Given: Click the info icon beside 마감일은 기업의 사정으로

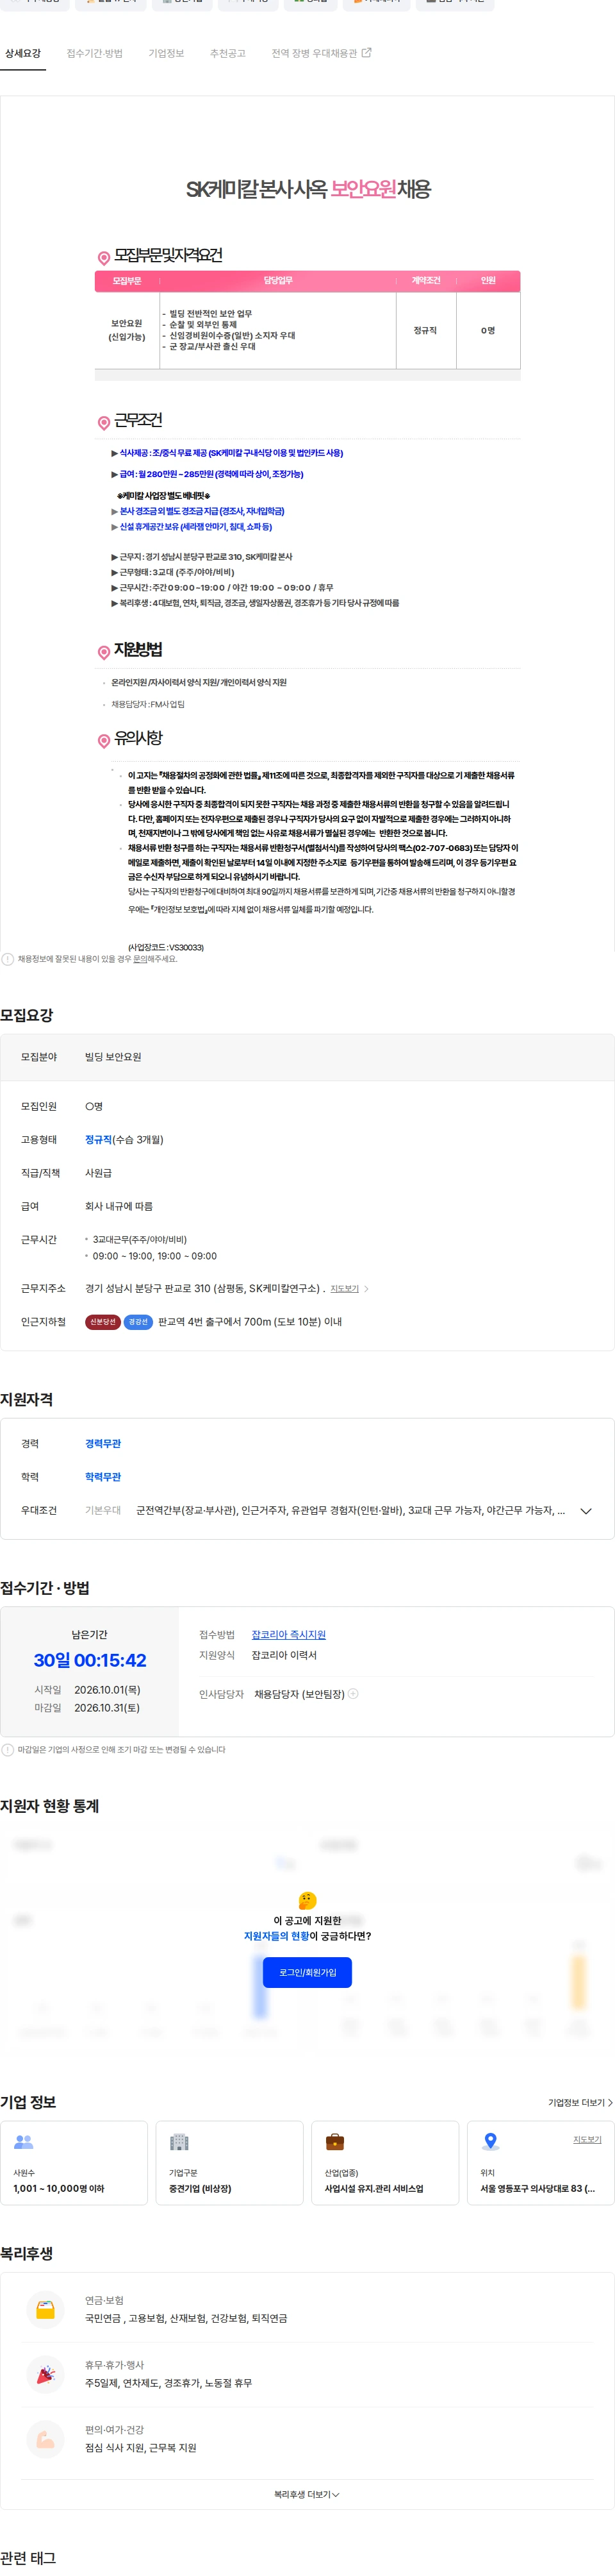Looking at the screenshot, I should point(8,1750).
